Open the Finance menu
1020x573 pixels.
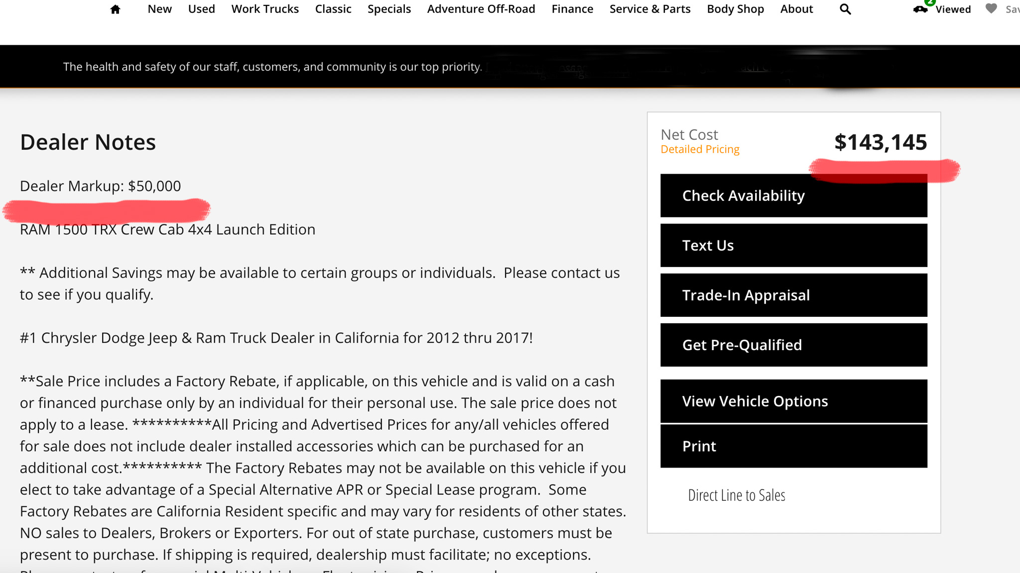(572, 9)
